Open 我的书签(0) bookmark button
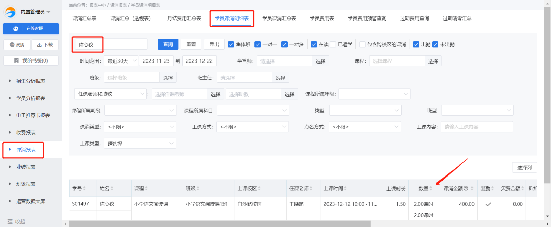This screenshot has height=227, width=551. coord(31,60)
